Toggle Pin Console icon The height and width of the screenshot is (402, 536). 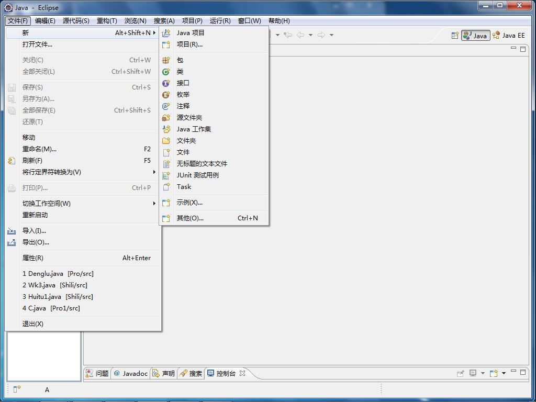[x=461, y=373]
